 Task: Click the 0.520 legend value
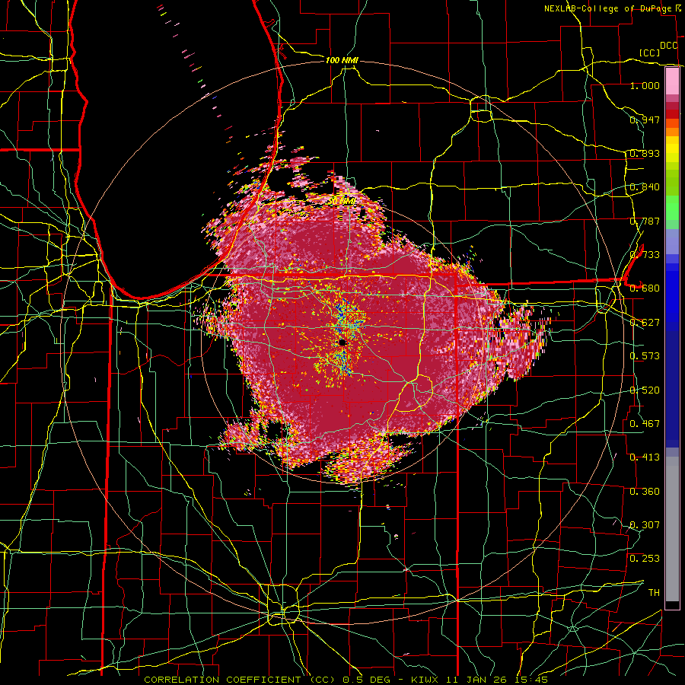click(x=645, y=390)
